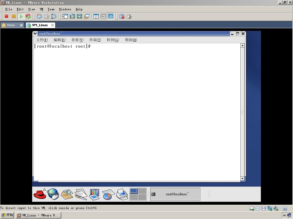Open terminal 编辑(E) menu
This screenshot has width=293, height=219.
point(60,40)
